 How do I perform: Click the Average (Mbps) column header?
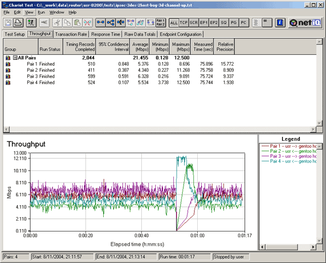(141, 46)
